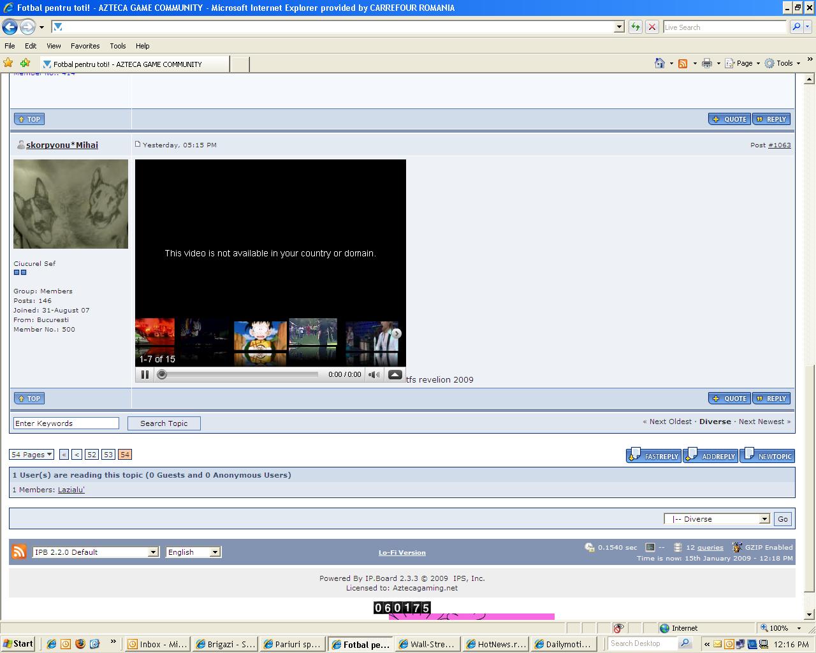This screenshot has height=653, width=816.
Task: Mute the video player volume
Action: tap(374, 374)
